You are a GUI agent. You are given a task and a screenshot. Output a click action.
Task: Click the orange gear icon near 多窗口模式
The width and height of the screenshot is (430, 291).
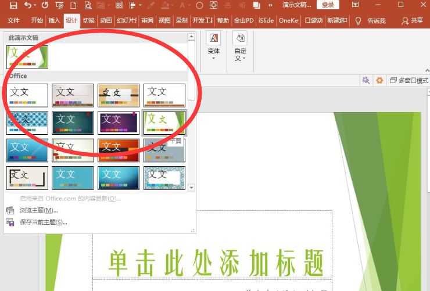click(379, 80)
